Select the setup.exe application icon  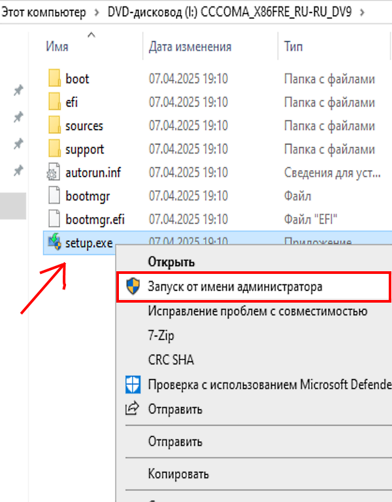click(x=54, y=242)
